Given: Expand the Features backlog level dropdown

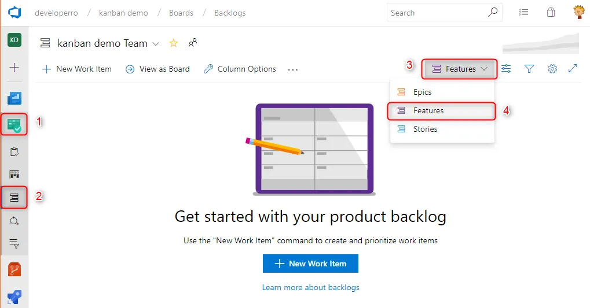Looking at the screenshot, I should tap(460, 69).
